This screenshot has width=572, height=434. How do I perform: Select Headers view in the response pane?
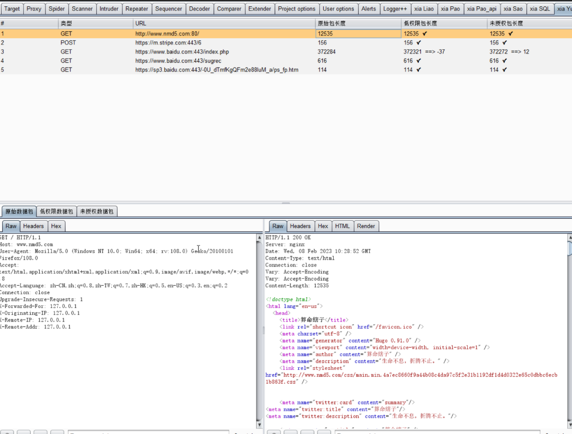click(x=300, y=226)
